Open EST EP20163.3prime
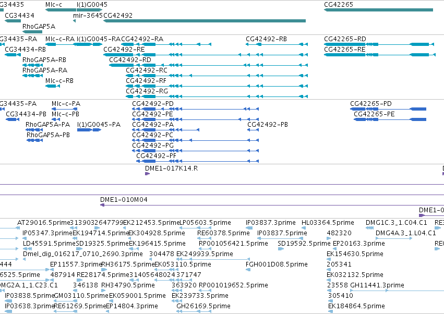Screen dimensions: 444x314 [335, 249]
